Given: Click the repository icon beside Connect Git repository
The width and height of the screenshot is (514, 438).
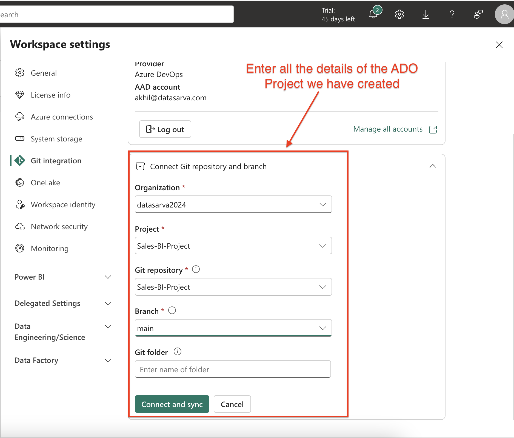Looking at the screenshot, I should pos(140,166).
